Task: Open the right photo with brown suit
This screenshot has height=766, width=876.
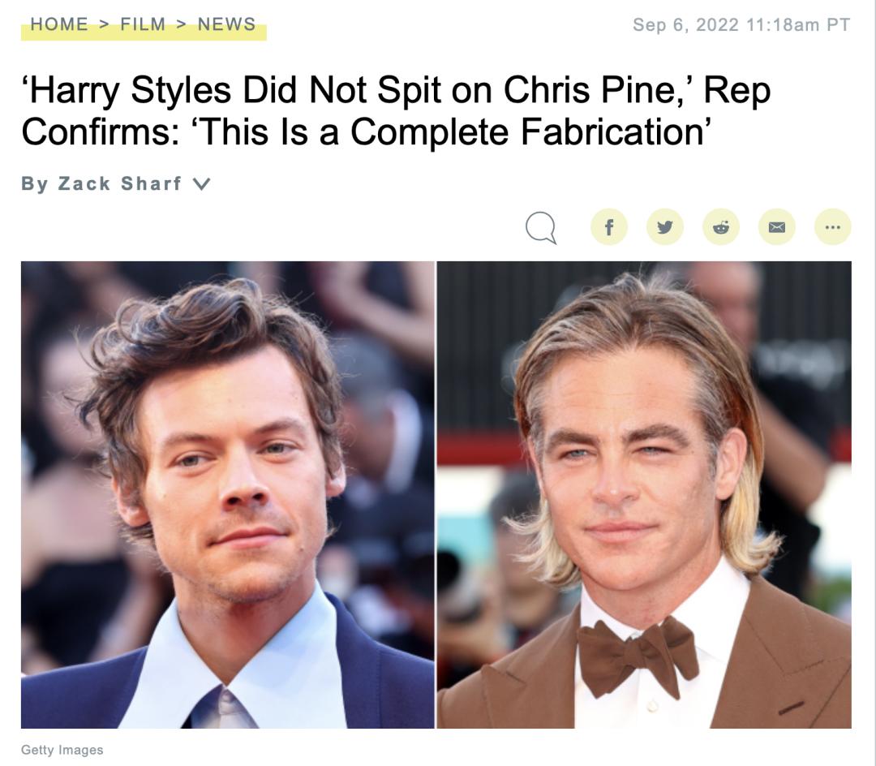Action: [x=644, y=494]
